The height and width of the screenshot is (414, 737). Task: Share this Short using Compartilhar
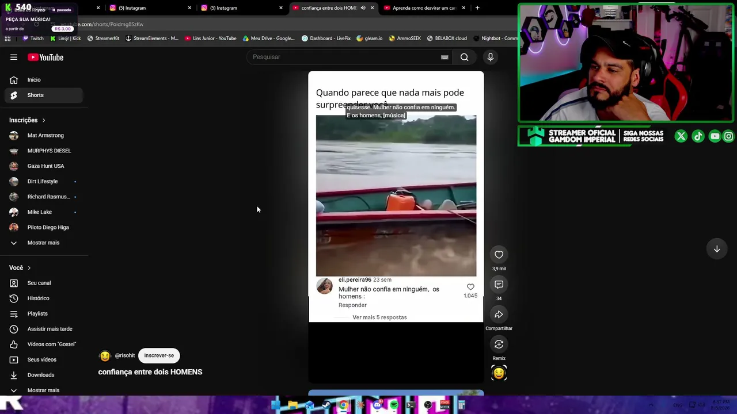pyautogui.click(x=499, y=315)
